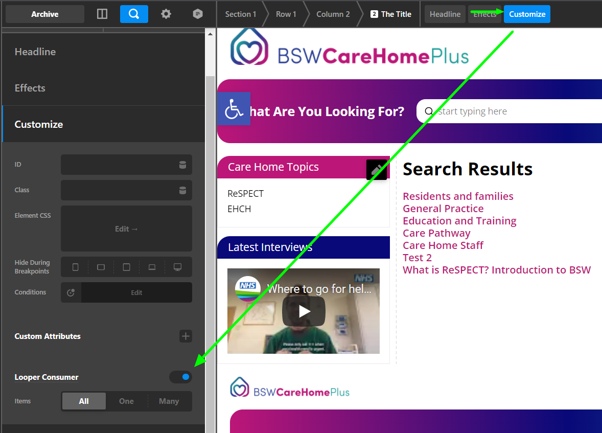Screen dimensions: 602x433
Task: Open What is ReSPECT? Introduction result
Action: tap(497, 270)
